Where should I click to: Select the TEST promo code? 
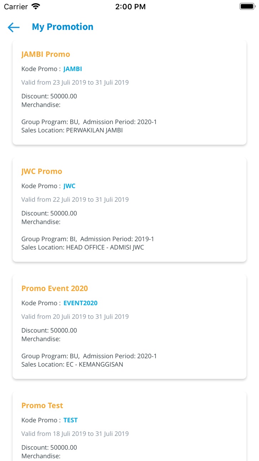coord(71,420)
